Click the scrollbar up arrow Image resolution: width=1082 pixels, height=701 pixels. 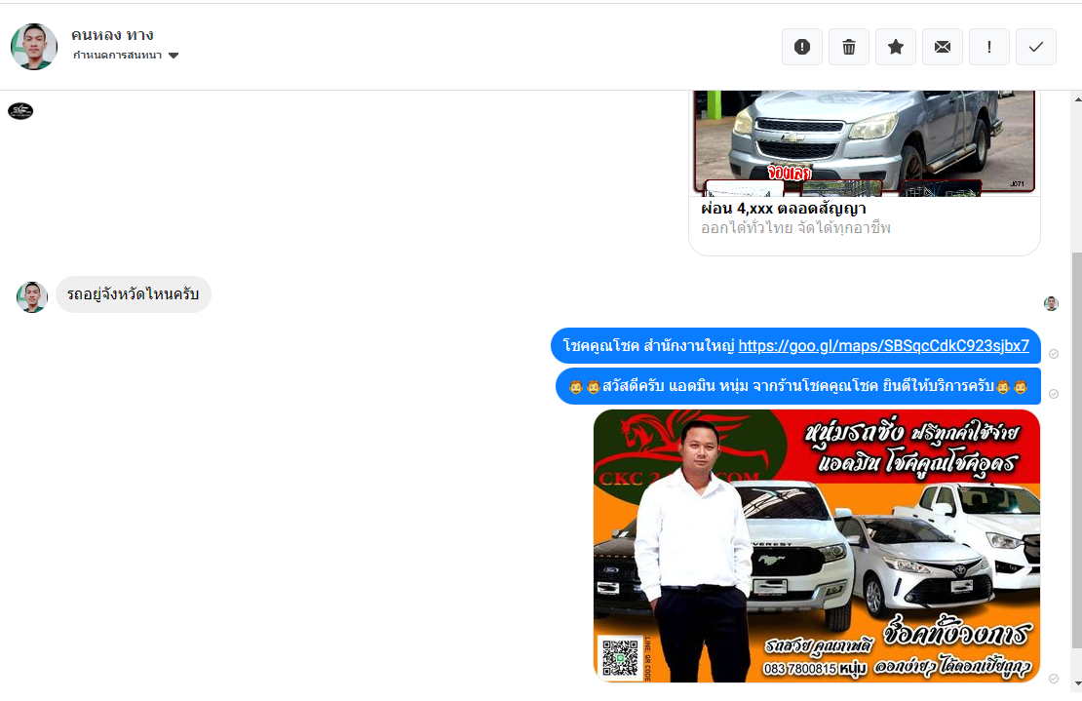point(1076,98)
